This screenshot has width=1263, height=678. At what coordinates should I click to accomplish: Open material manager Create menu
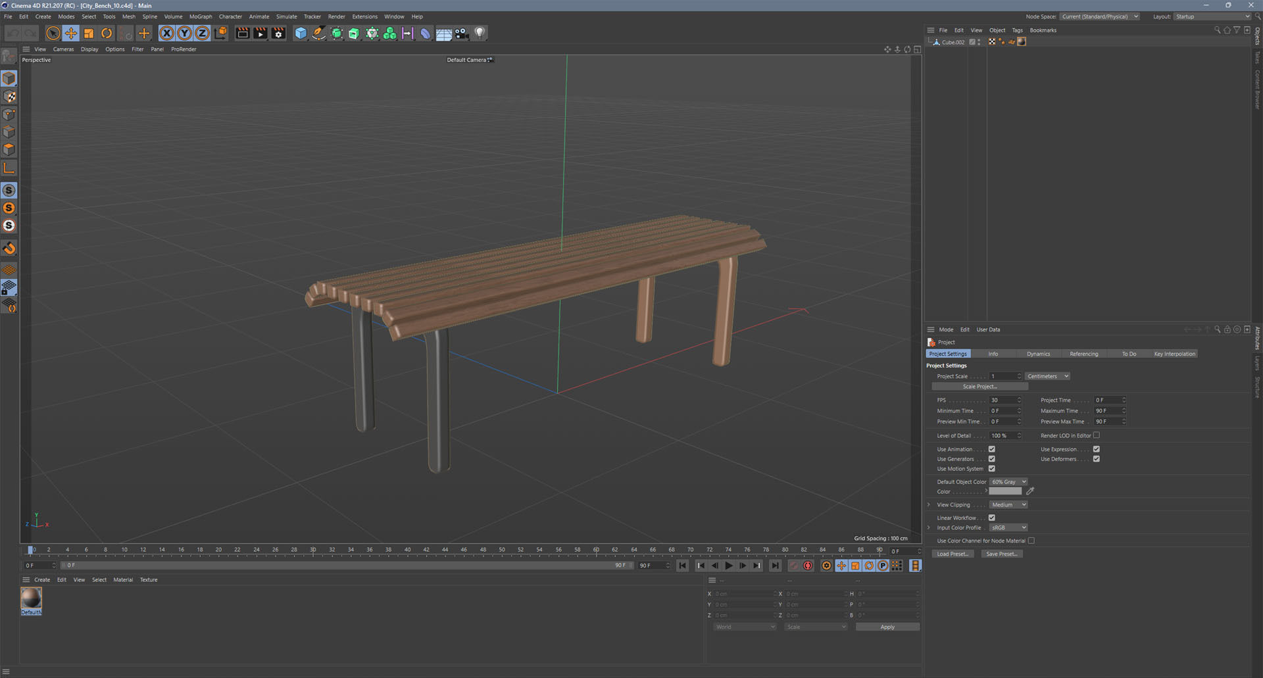click(x=42, y=580)
